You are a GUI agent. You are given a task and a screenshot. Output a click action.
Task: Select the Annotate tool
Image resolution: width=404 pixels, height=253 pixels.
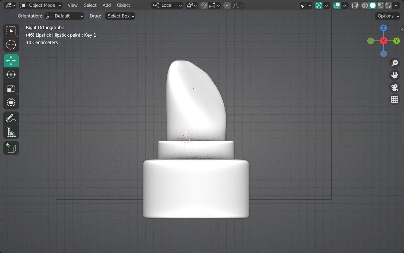[x=11, y=118]
